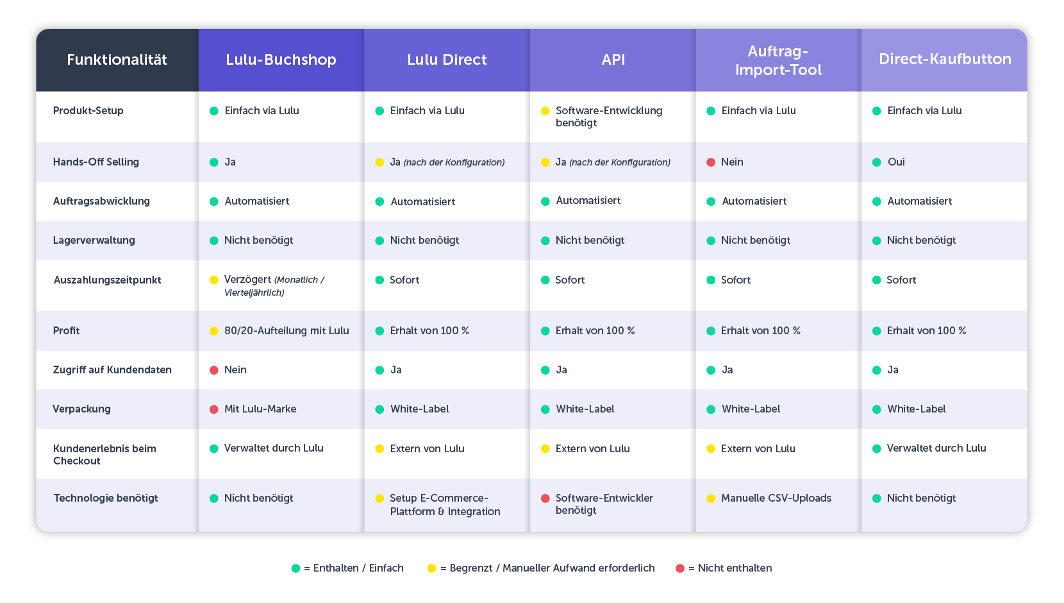Click the yellow dot beside Manuelle CSV-Uploads
The width and height of the screenshot is (1064, 603).
click(x=711, y=498)
